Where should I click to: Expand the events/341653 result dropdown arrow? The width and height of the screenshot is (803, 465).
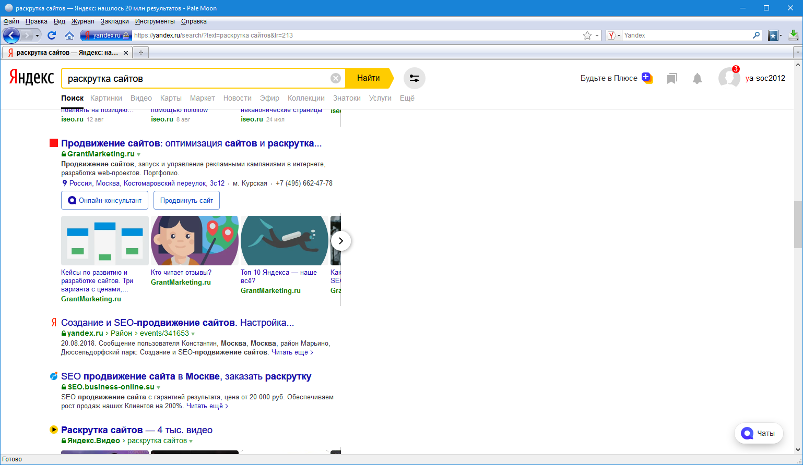(x=193, y=334)
